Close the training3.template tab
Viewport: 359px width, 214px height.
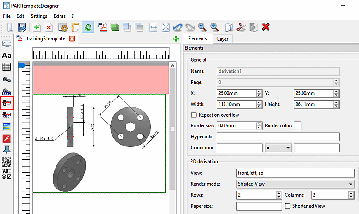point(72,38)
